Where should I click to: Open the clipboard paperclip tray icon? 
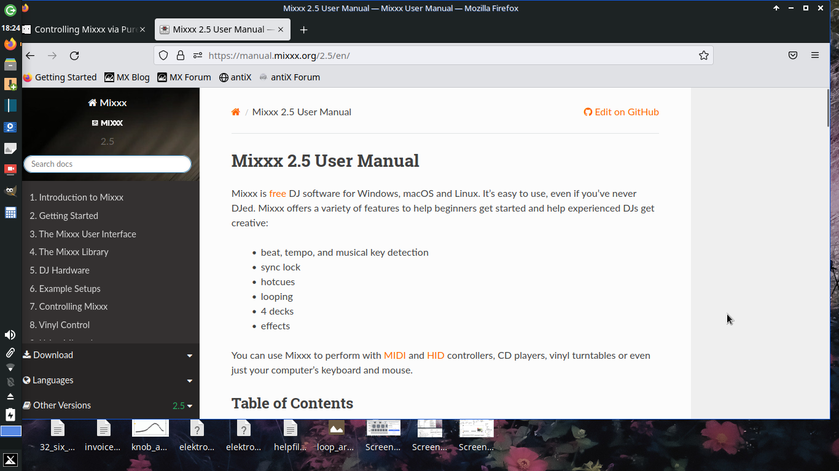[10, 353]
